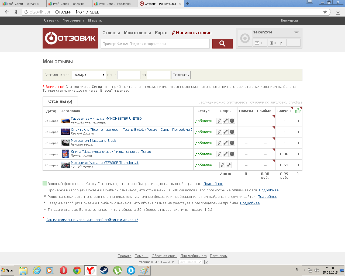345x276 pixels.
Task: Open uTorrent from the taskbar
Action: [x=118, y=270]
